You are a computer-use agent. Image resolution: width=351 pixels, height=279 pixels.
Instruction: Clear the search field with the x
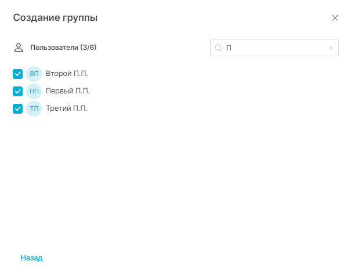(x=331, y=48)
